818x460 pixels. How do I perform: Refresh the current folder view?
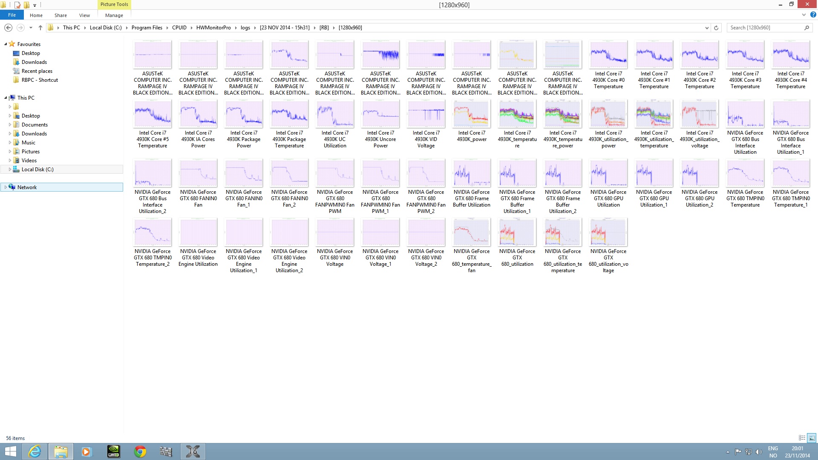(716, 28)
